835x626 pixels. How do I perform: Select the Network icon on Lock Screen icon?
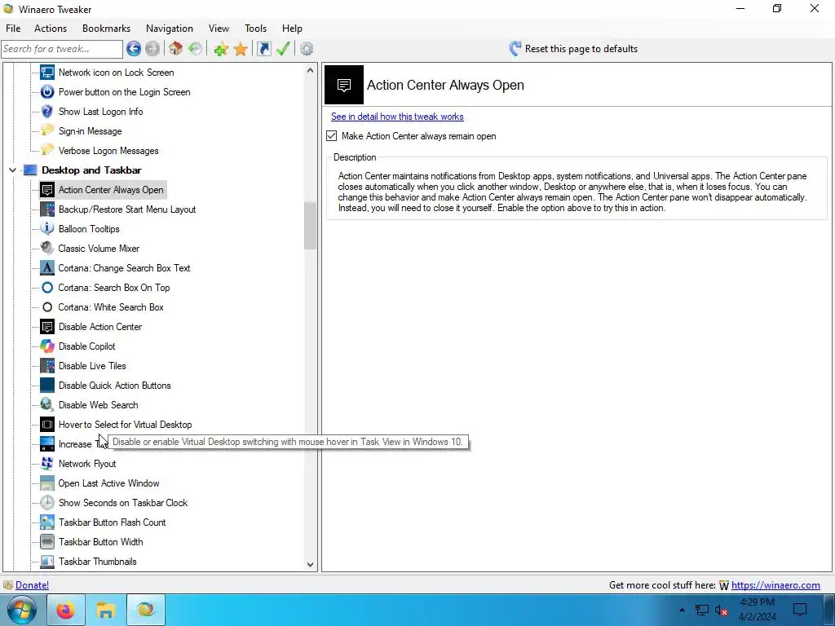(x=47, y=73)
